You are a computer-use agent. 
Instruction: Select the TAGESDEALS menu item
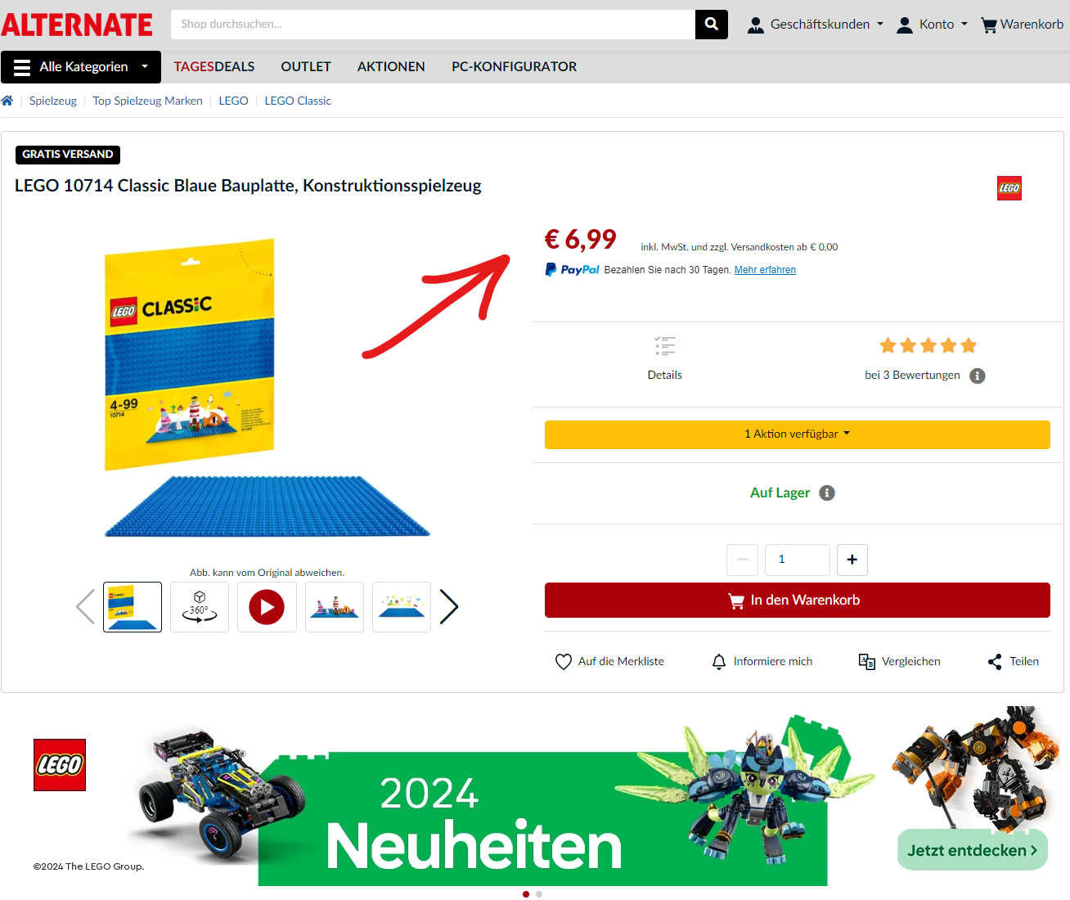[x=214, y=67]
